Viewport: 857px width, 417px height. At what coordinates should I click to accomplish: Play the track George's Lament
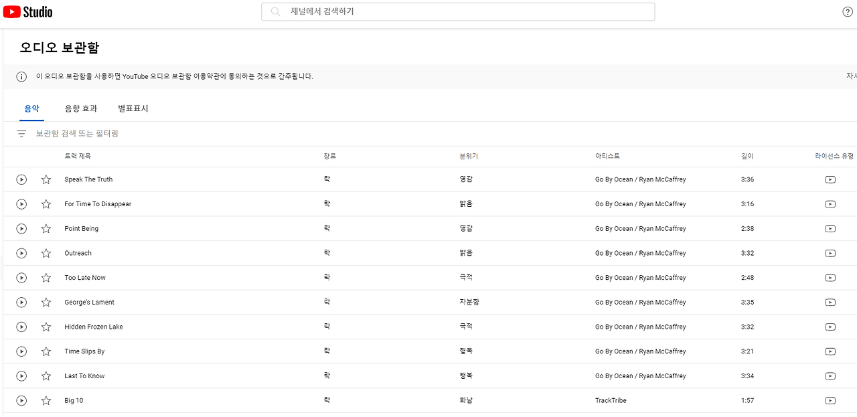coord(21,303)
